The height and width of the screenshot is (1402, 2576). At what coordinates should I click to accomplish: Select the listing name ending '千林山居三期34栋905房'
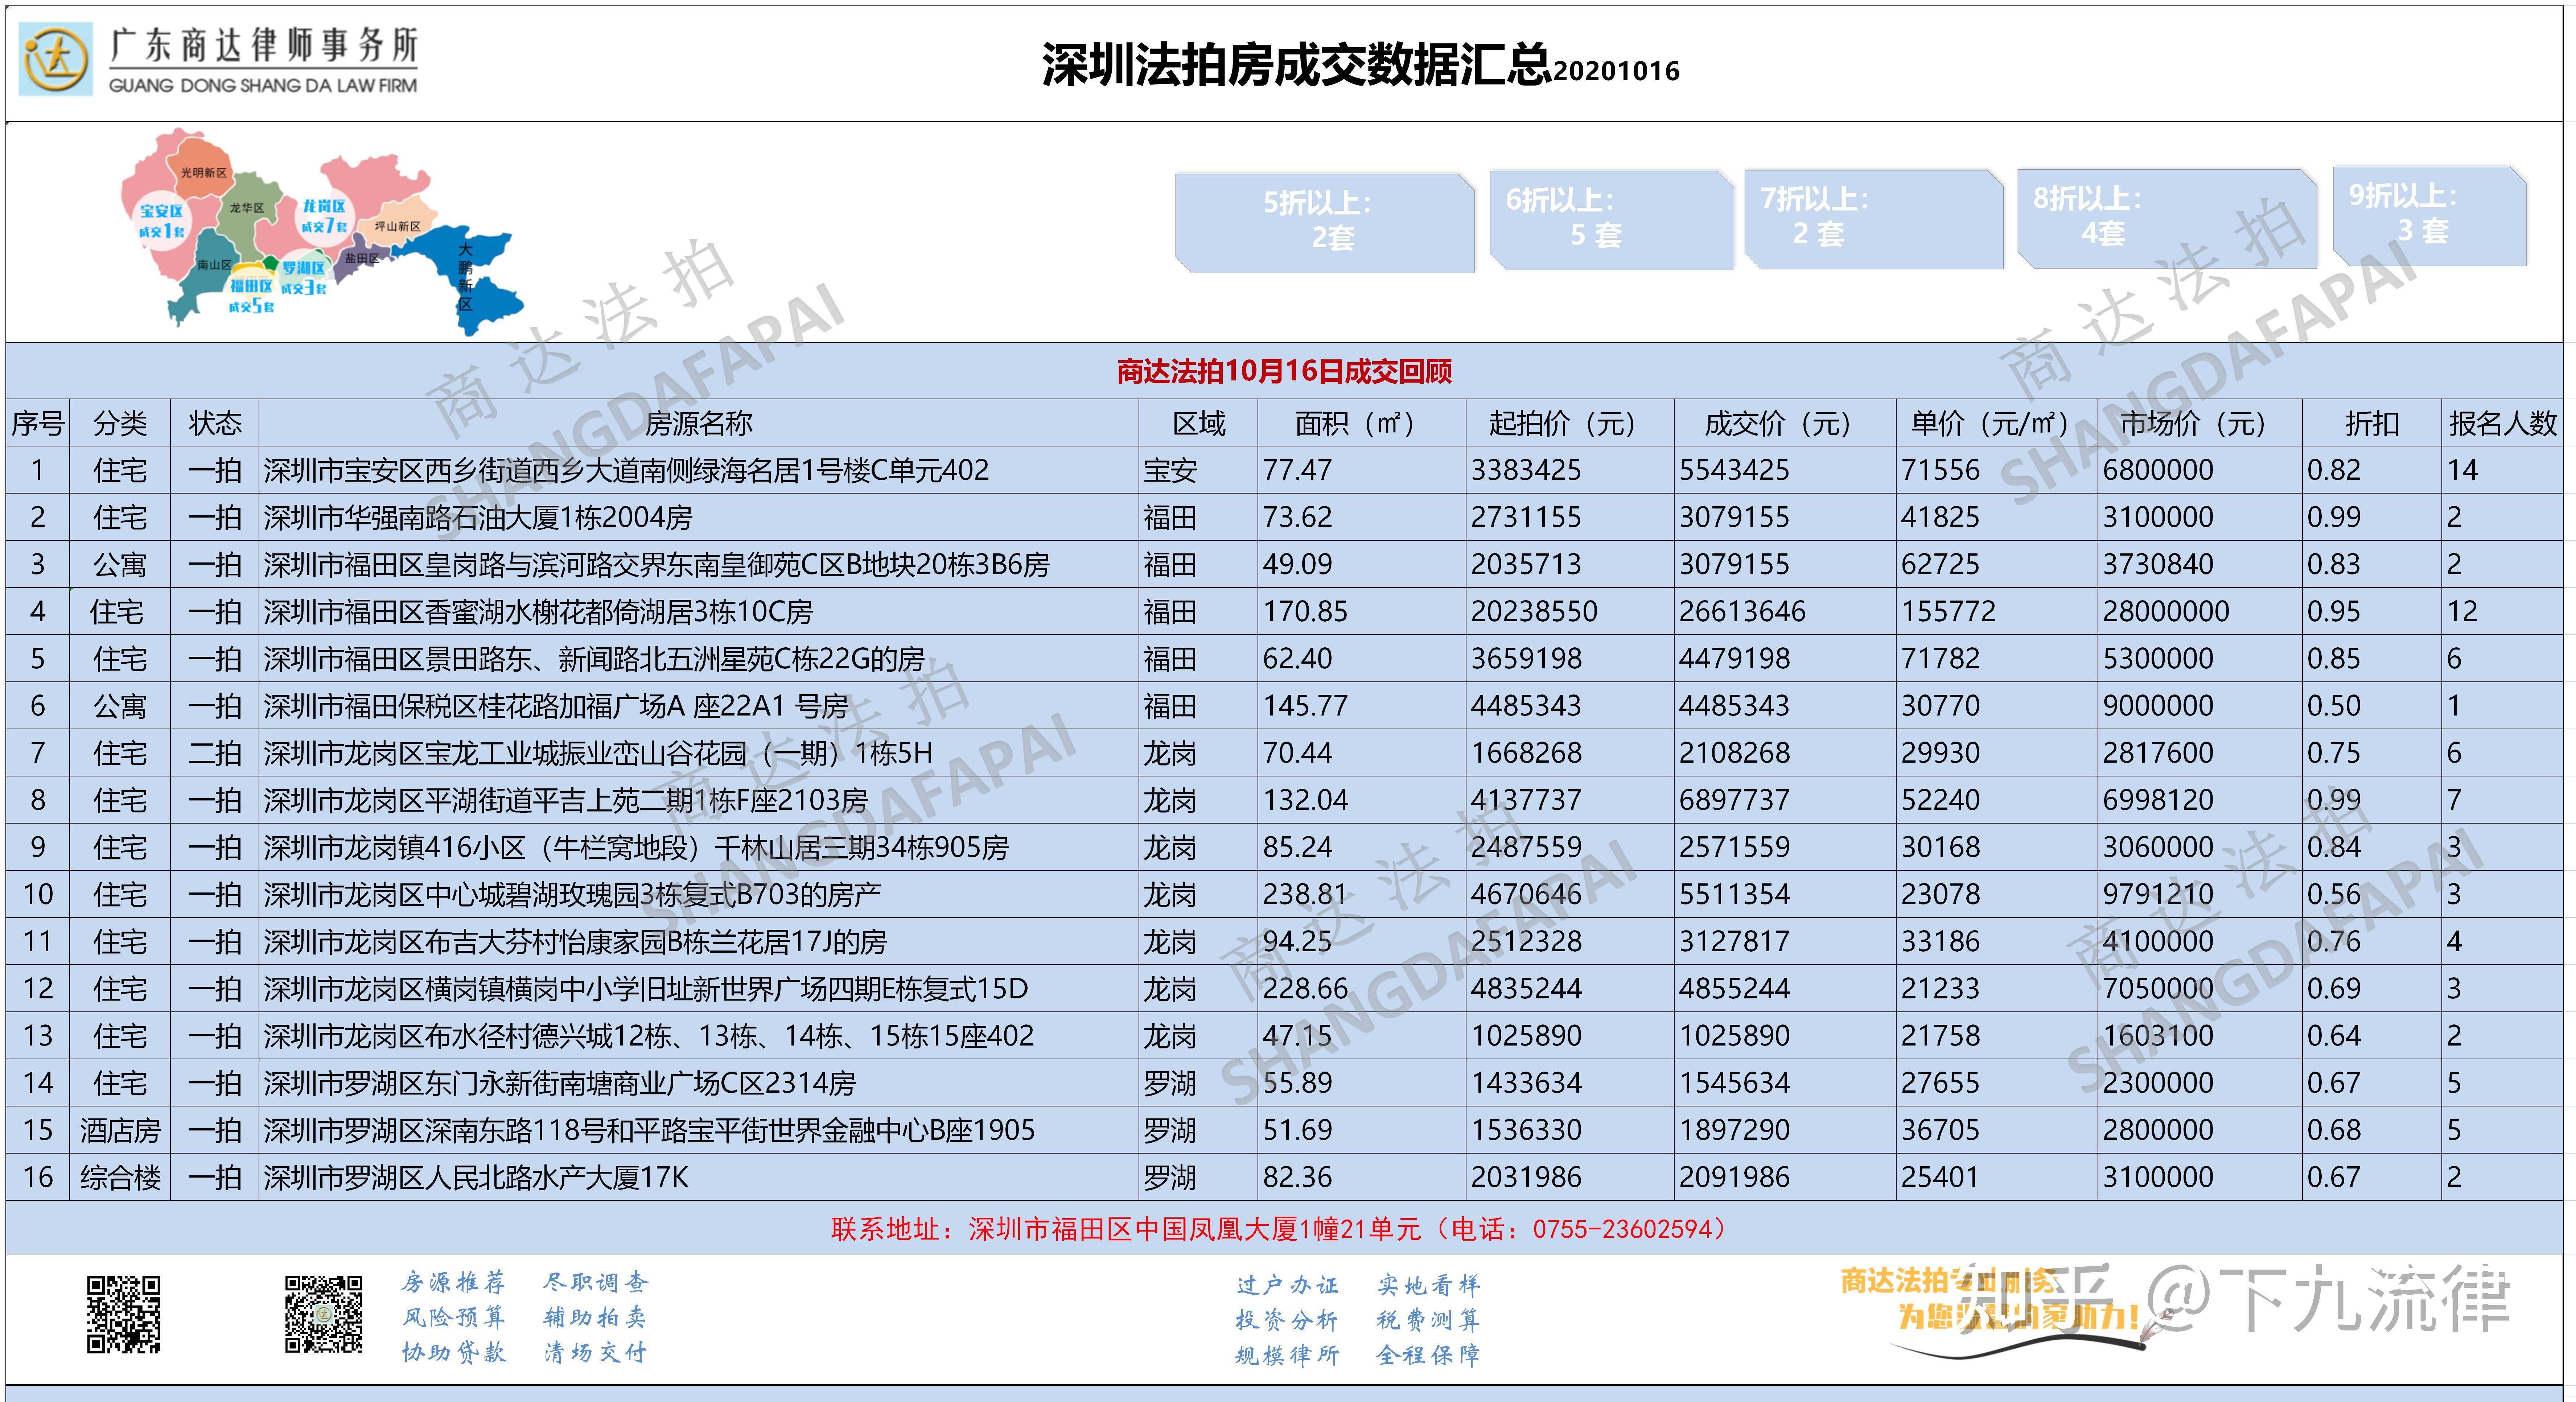click(x=636, y=847)
